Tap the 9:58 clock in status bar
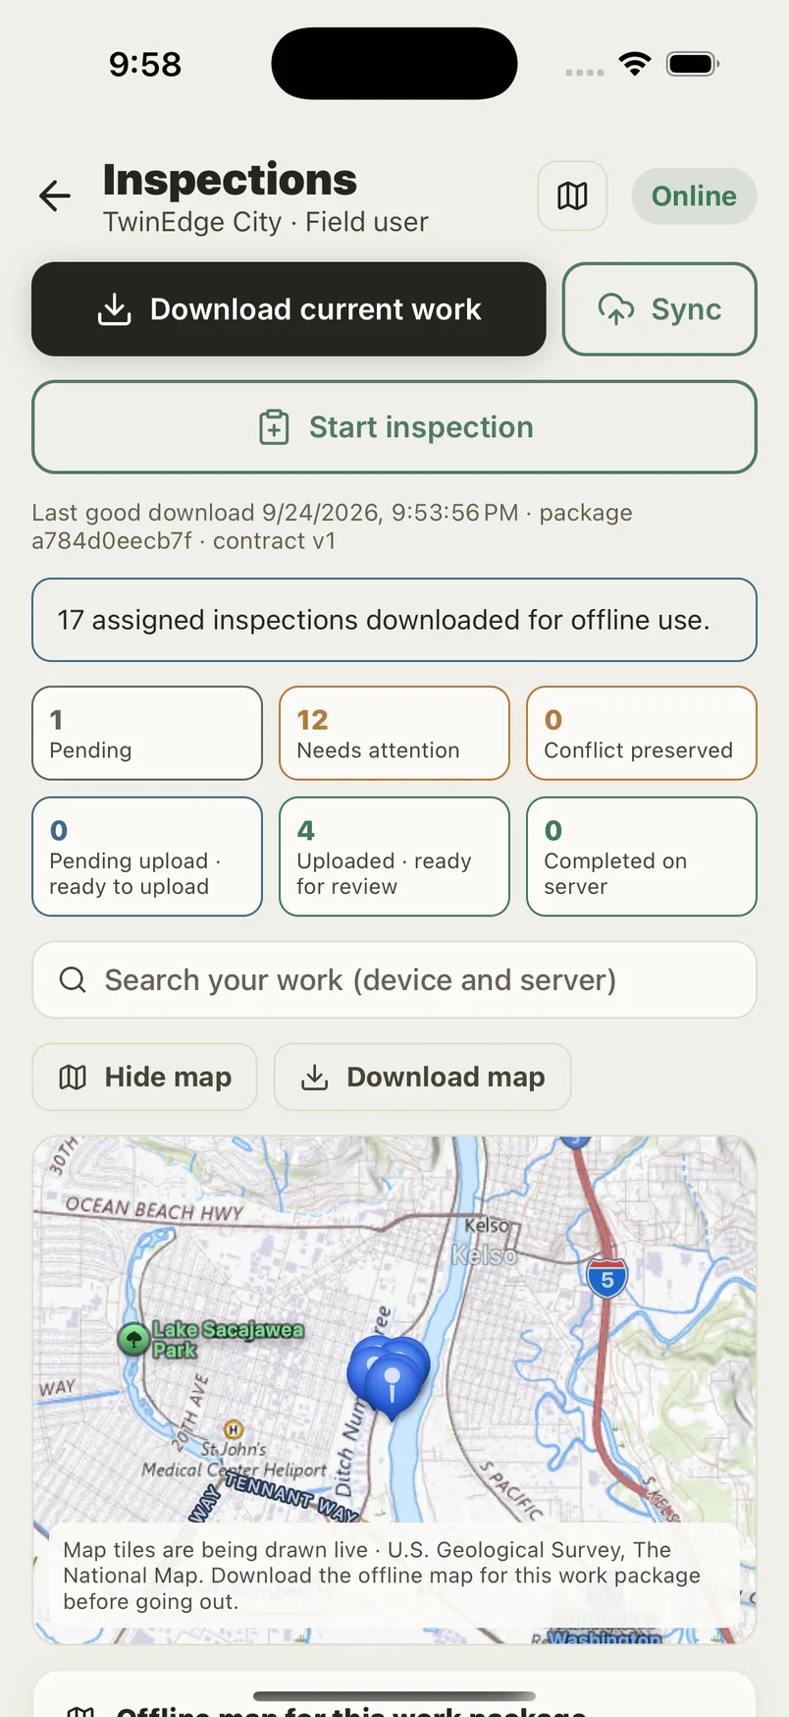The height and width of the screenshot is (1717, 789). tap(145, 65)
